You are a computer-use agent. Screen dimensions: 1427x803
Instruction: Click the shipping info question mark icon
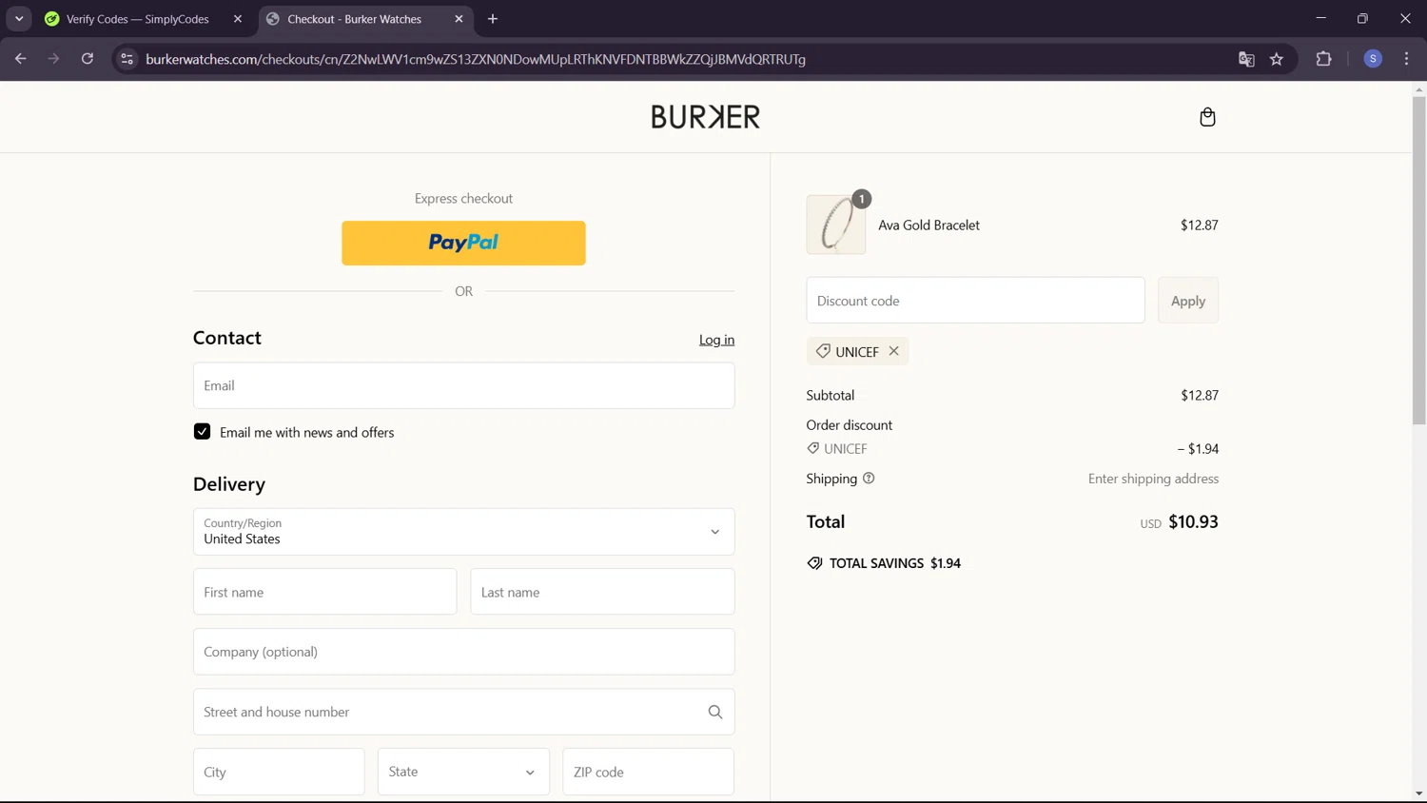869,479
